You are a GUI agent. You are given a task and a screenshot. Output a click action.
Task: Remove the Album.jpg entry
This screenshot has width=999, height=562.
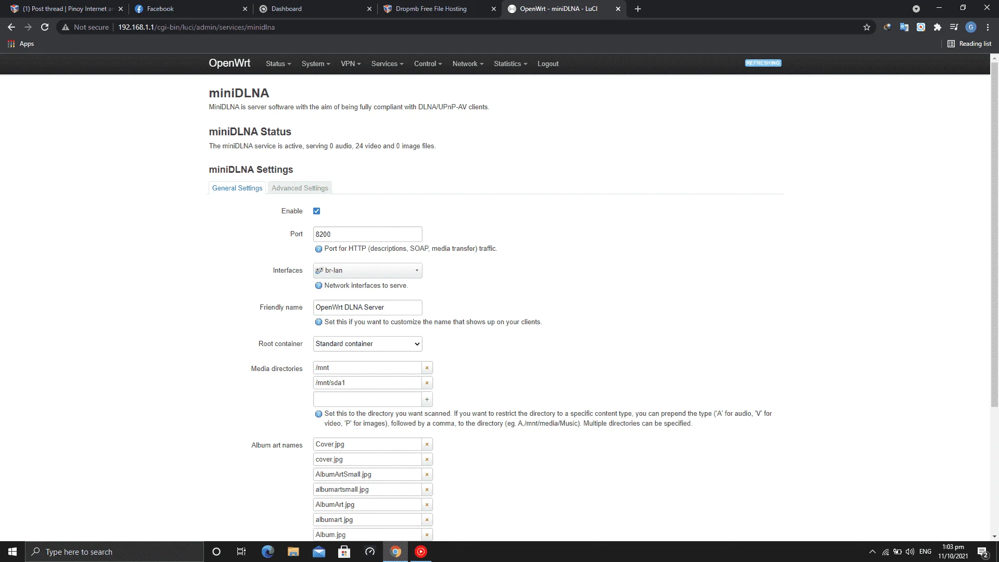pyautogui.click(x=427, y=535)
